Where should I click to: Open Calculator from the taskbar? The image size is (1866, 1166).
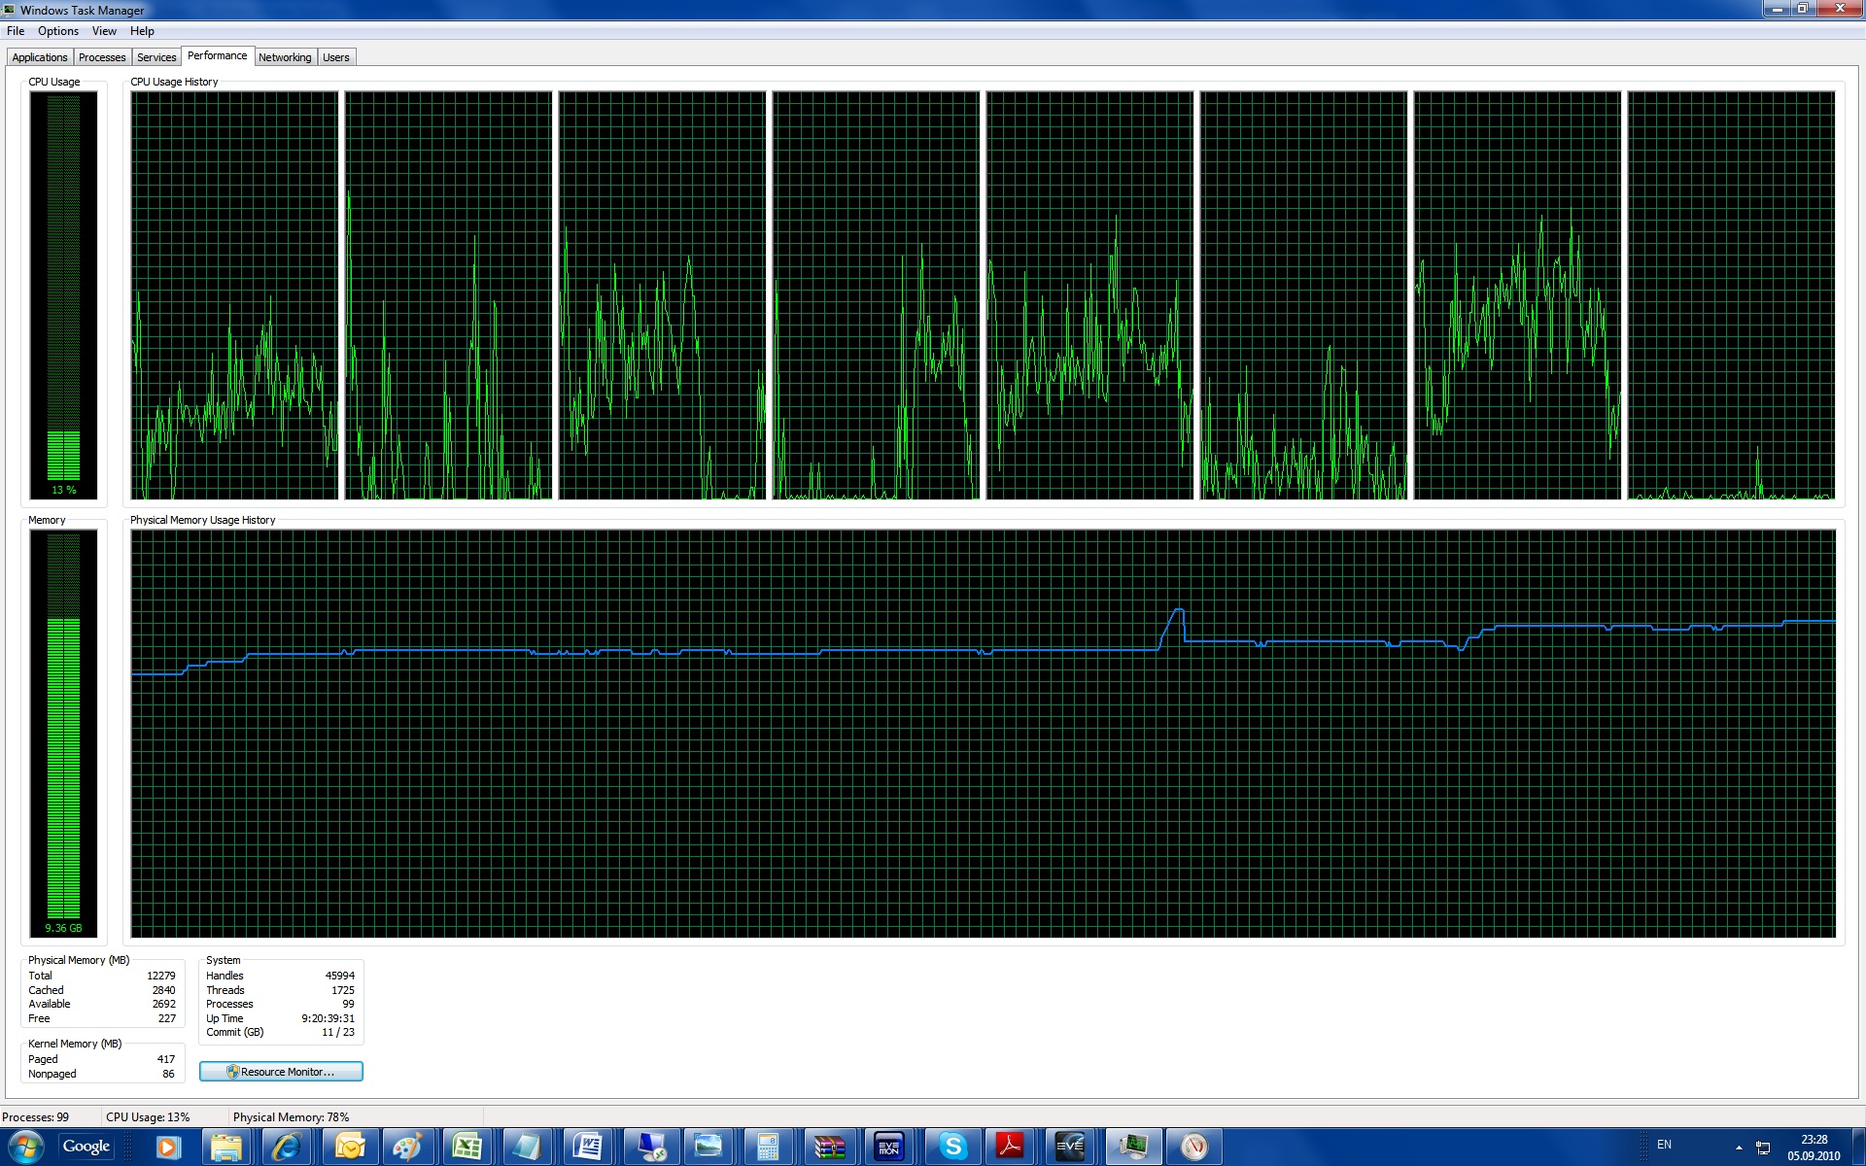(x=768, y=1147)
